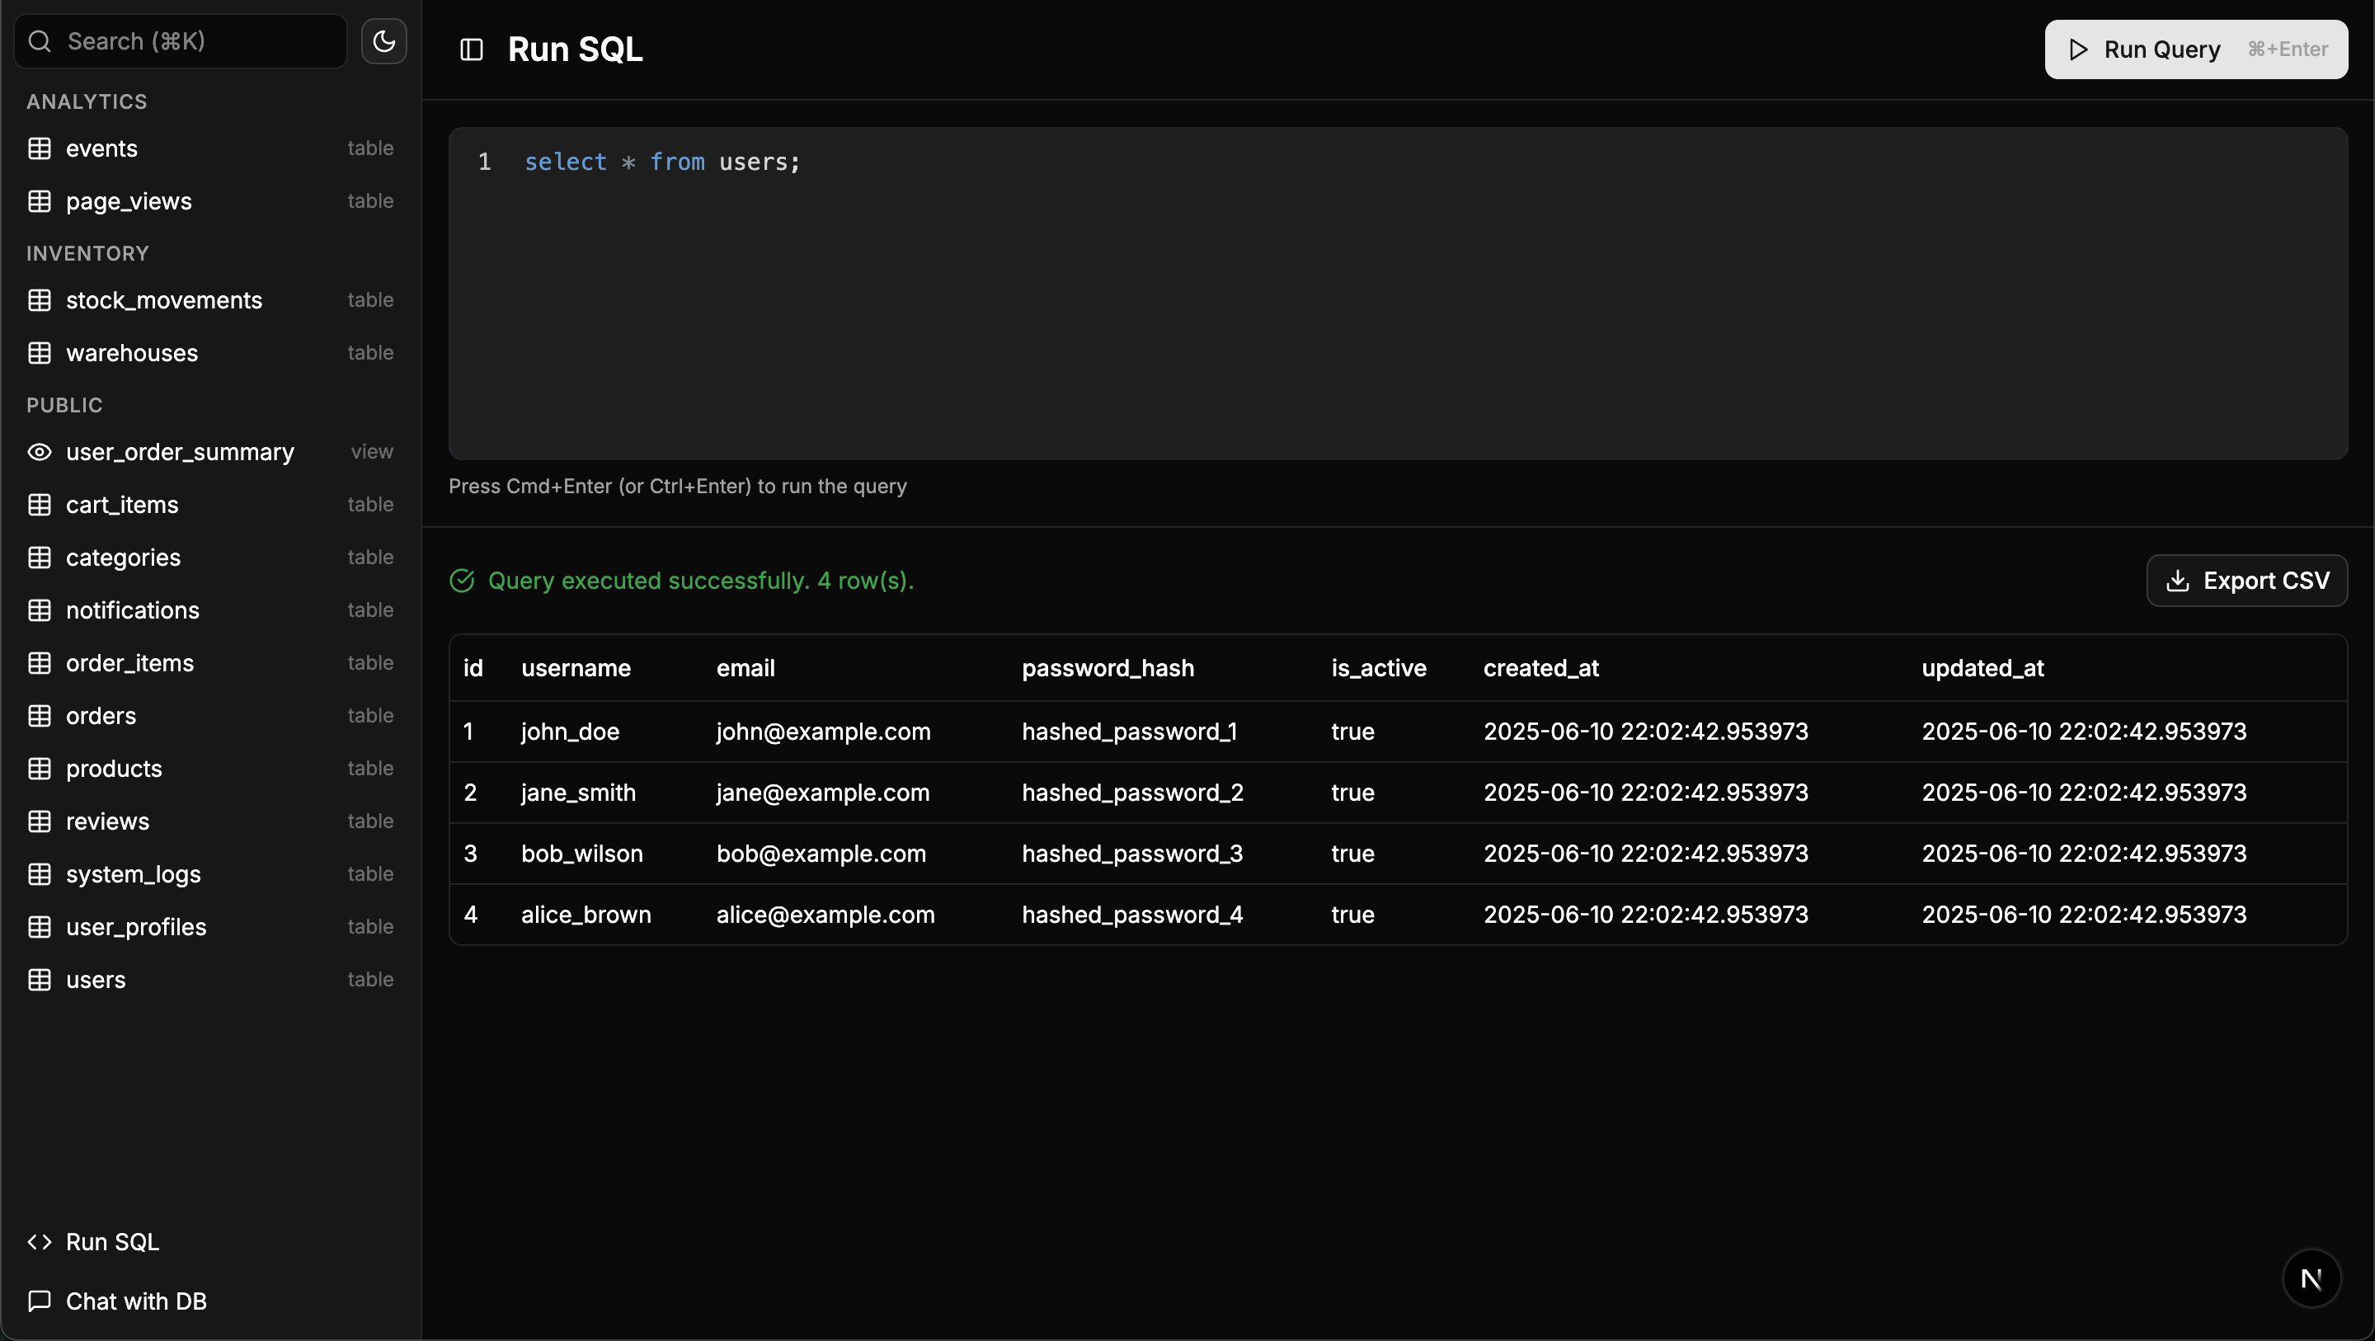Click the ANALYTICS schema heading

[87, 101]
